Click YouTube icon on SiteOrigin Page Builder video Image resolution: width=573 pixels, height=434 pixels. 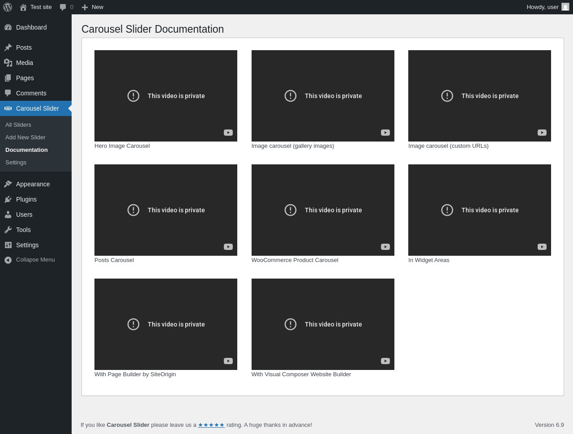point(228,361)
